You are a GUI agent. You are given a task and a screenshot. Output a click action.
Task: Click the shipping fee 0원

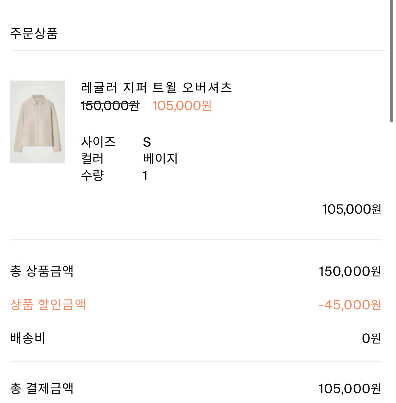[372, 339]
